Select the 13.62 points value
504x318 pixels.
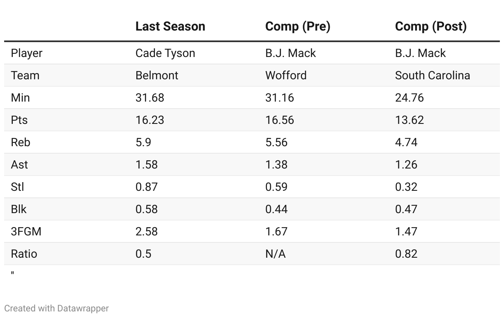click(x=409, y=120)
